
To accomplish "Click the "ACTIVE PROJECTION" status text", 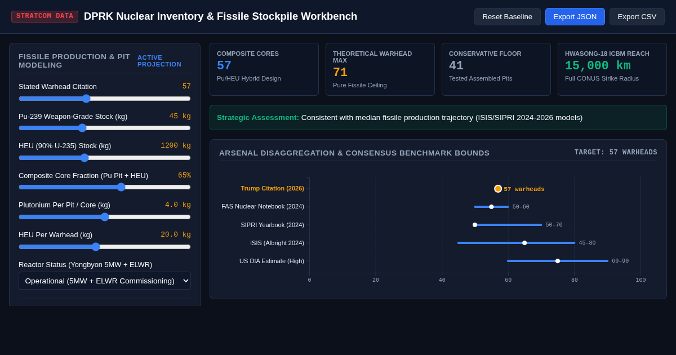I will tap(159, 61).
